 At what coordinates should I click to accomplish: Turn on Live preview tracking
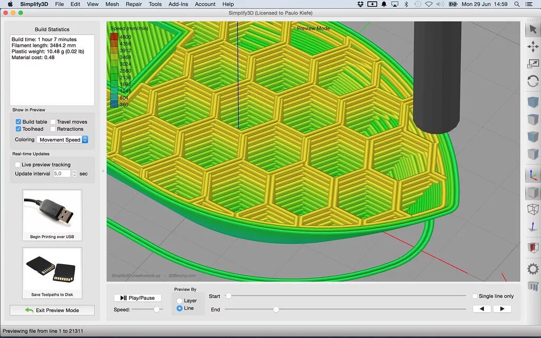[x=17, y=165]
